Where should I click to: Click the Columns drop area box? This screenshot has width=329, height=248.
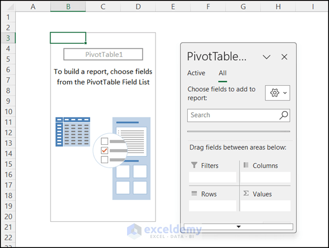coord(265,177)
